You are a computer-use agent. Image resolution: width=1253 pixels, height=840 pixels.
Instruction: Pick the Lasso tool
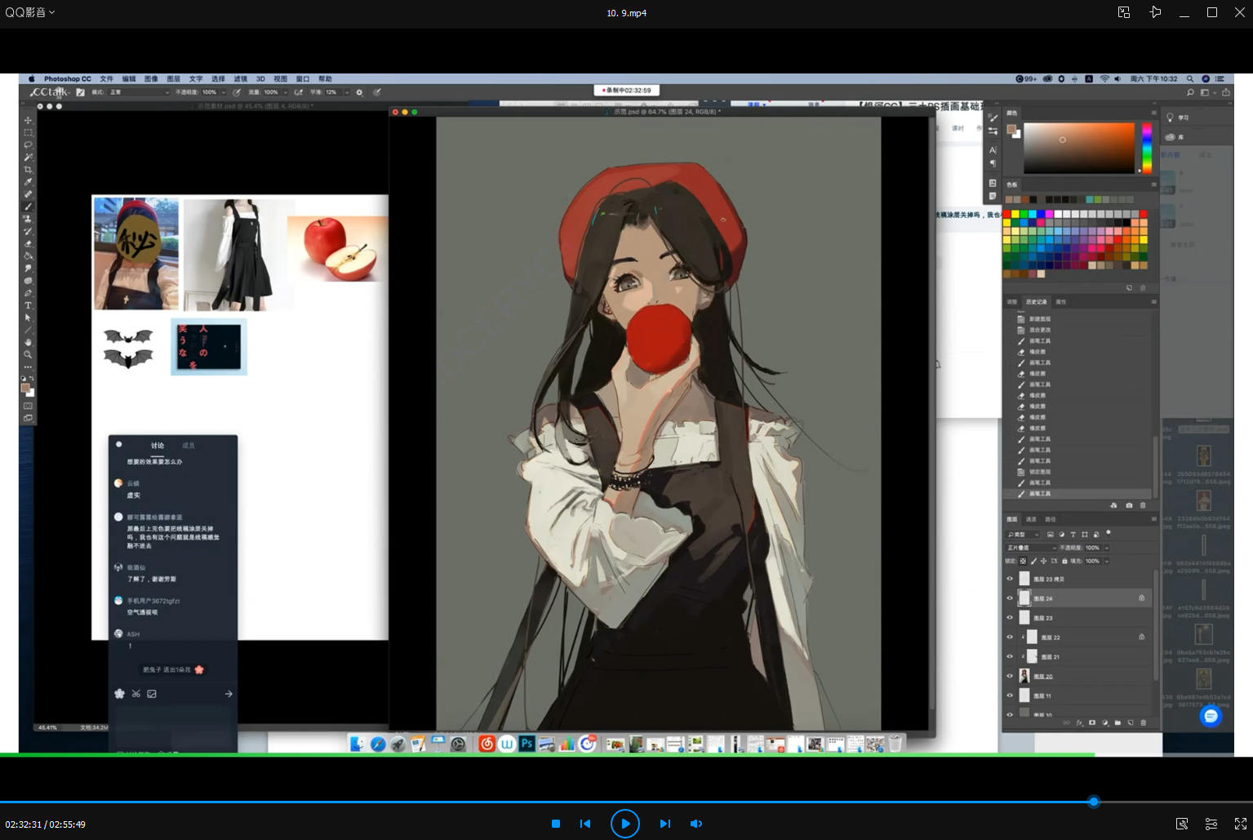(28, 144)
